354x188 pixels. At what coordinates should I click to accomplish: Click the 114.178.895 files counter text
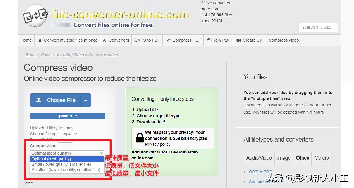coord(216,15)
